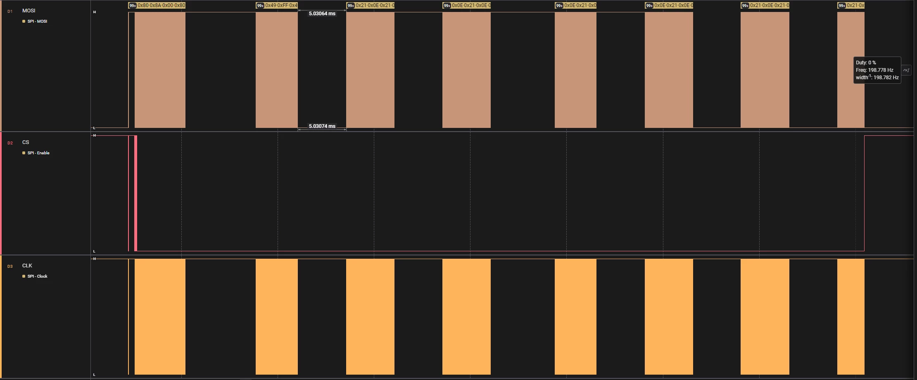Screen dimensions: 917x380
Task: Click the Freq: 198.778 Hz readout
Action: [x=874, y=70]
